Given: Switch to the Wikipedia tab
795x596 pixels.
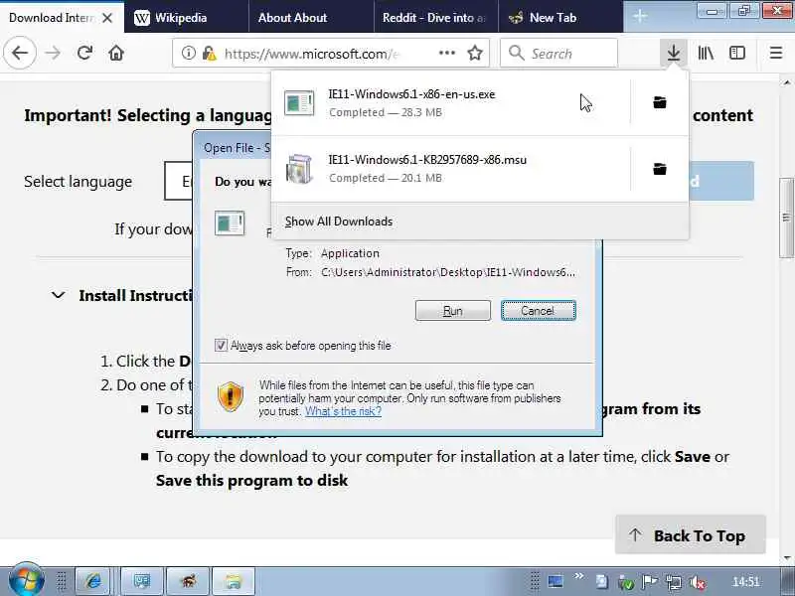Looking at the screenshot, I should 187,17.
